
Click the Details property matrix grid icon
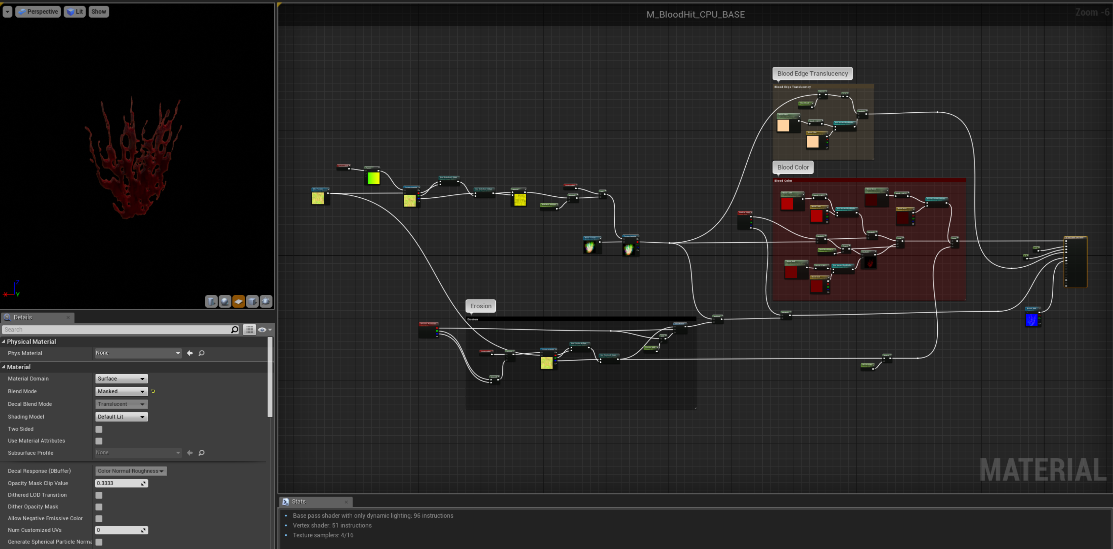[x=249, y=330]
